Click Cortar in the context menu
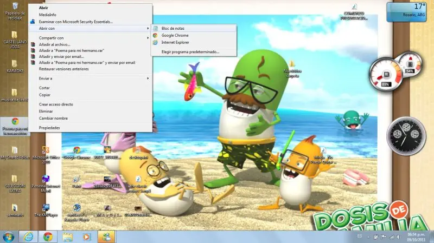 coord(90,88)
